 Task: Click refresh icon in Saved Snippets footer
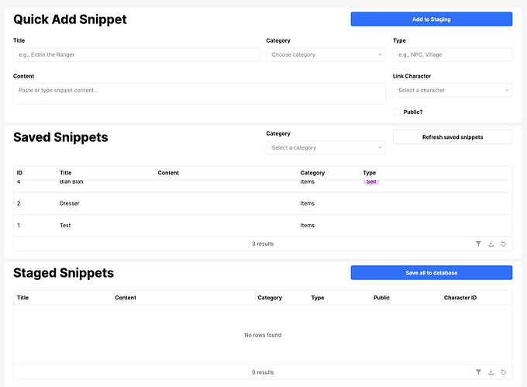(x=504, y=244)
